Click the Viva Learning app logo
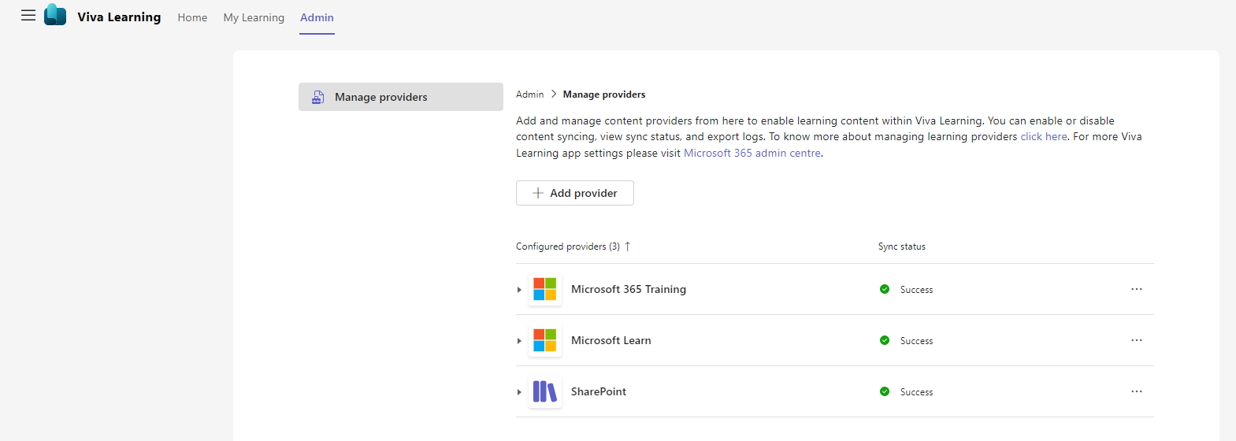Image resolution: width=1236 pixels, height=441 pixels. coord(55,15)
